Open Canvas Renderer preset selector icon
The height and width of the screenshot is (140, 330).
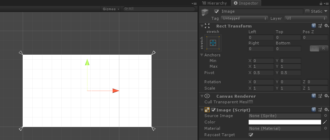coord(320,96)
